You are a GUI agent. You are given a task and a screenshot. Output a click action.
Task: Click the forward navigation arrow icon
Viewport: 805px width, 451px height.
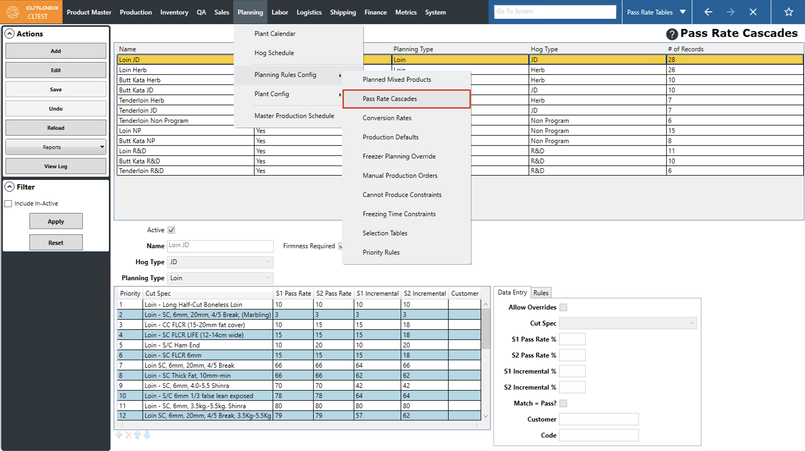(x=730, y=12)
